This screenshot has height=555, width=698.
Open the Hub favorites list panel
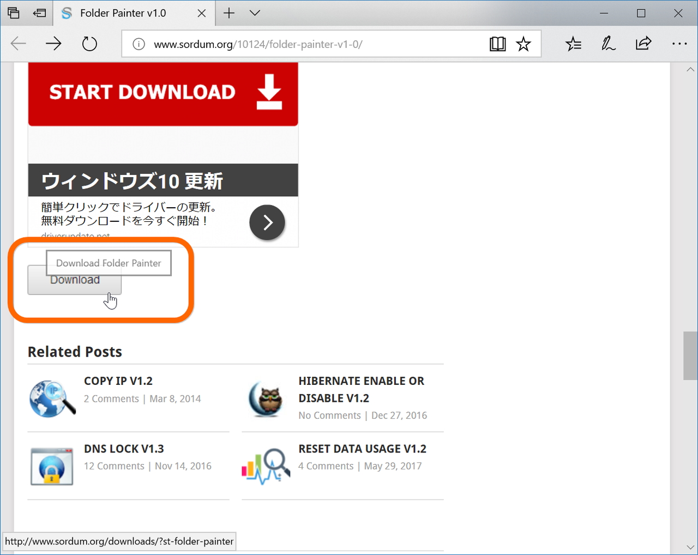pyautogui.click(x=573, y=44)
